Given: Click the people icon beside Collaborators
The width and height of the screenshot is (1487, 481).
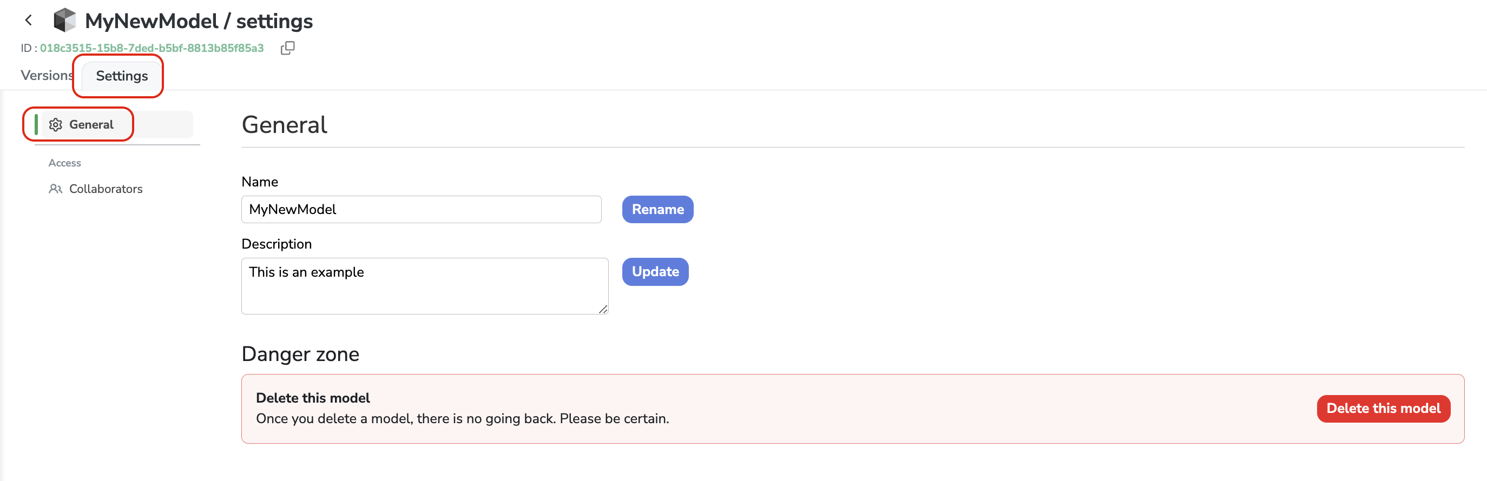Looking at the screenshot, I should (x=55, y=189).
